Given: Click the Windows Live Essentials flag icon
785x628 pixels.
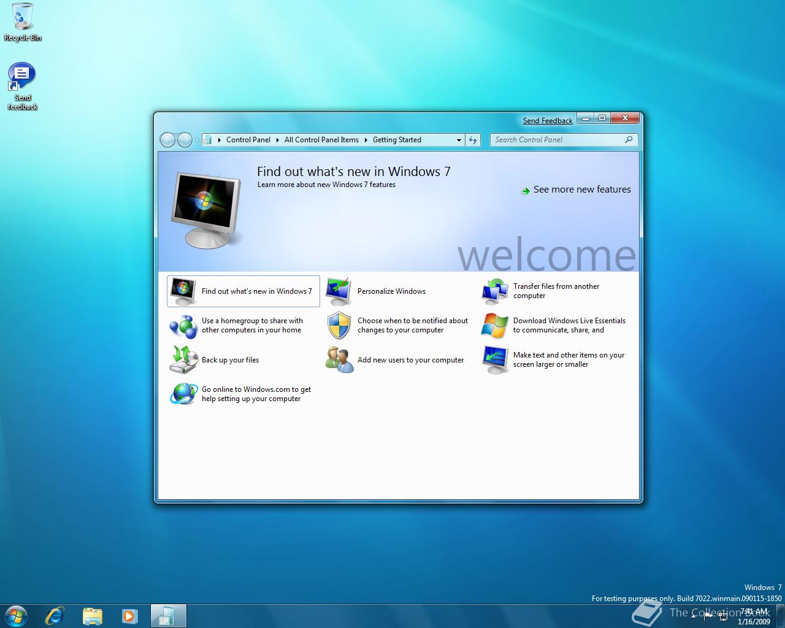Looking at the screenshot, I should coord(494,326).
